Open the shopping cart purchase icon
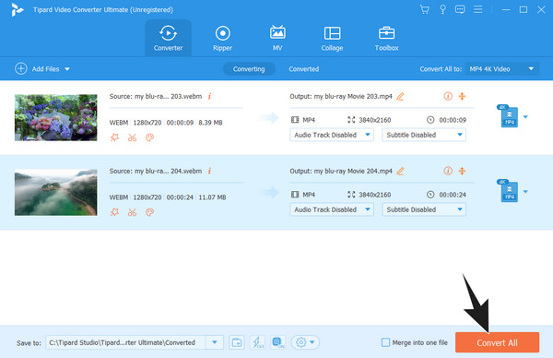 [424, 9]
